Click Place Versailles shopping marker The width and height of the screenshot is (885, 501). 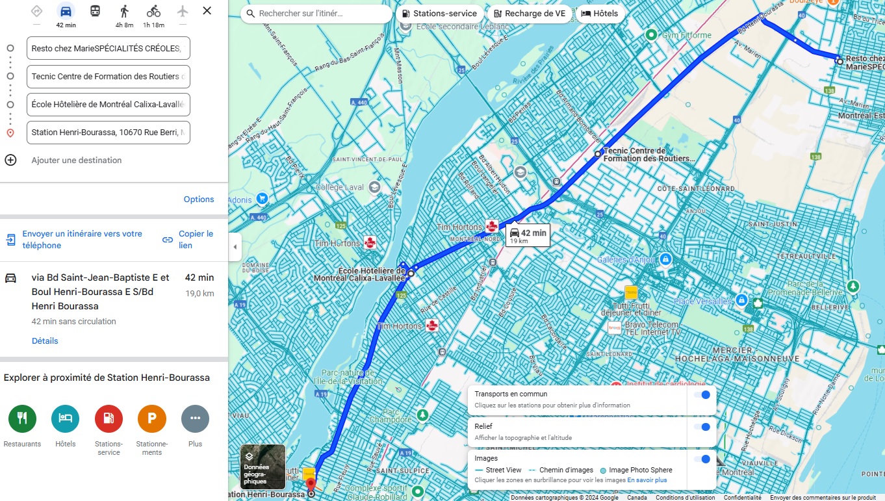tap(741, 300)
